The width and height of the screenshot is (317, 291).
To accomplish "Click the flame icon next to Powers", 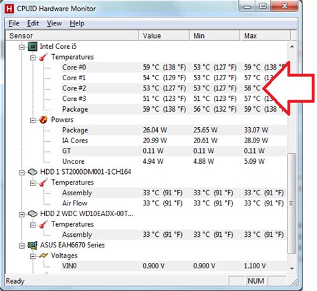I will (x=43, y=120).
